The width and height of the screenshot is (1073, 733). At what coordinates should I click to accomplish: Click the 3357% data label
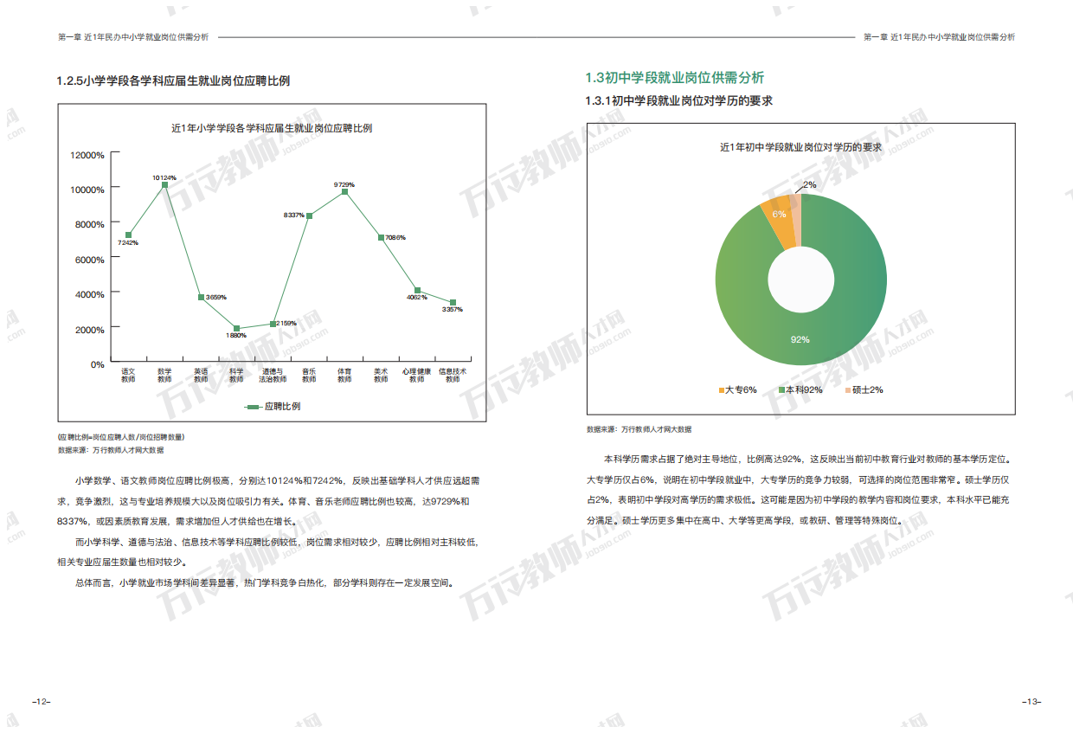pos(453,309)
